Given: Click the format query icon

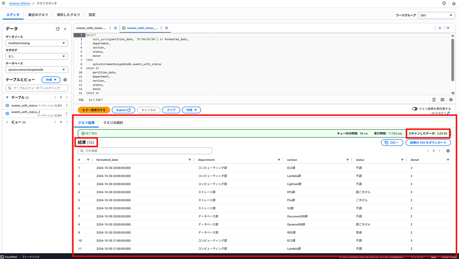Looking at the screenshot, I should (434, 100).
